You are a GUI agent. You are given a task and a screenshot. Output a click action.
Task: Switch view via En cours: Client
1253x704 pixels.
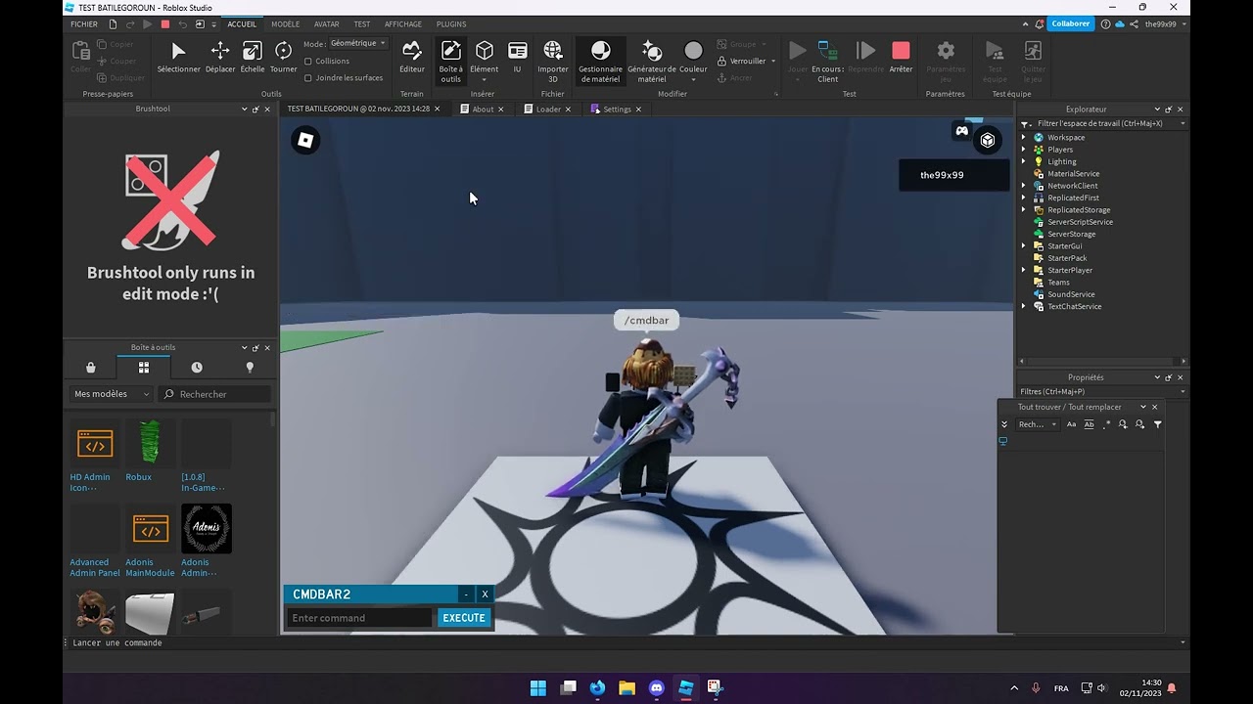point(827,61)
